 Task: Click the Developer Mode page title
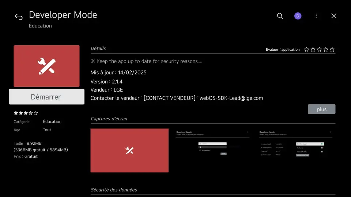(63, 15)
